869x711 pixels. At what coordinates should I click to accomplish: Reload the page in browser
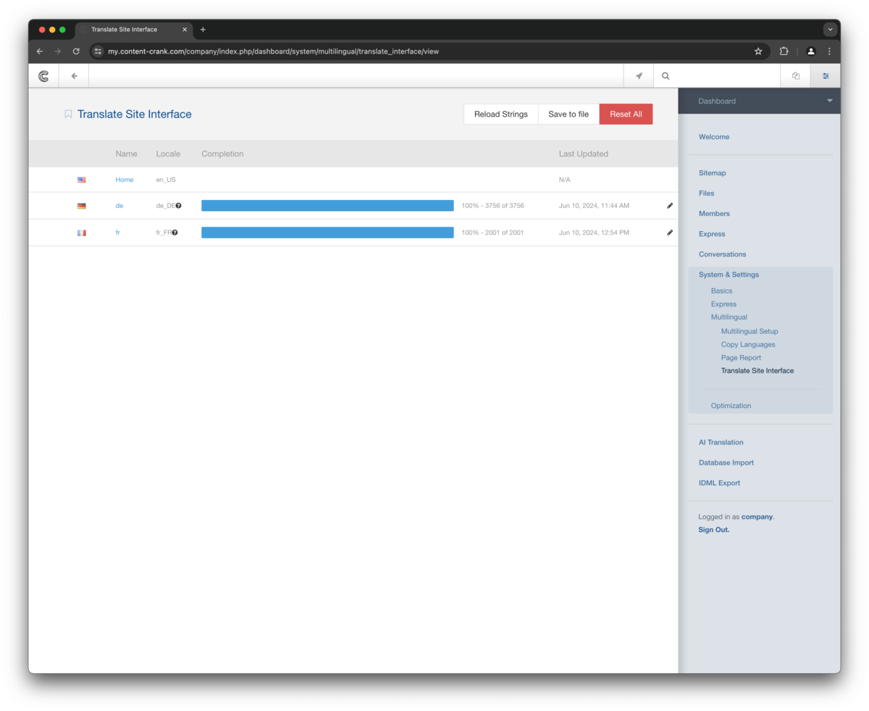(76, 51)
